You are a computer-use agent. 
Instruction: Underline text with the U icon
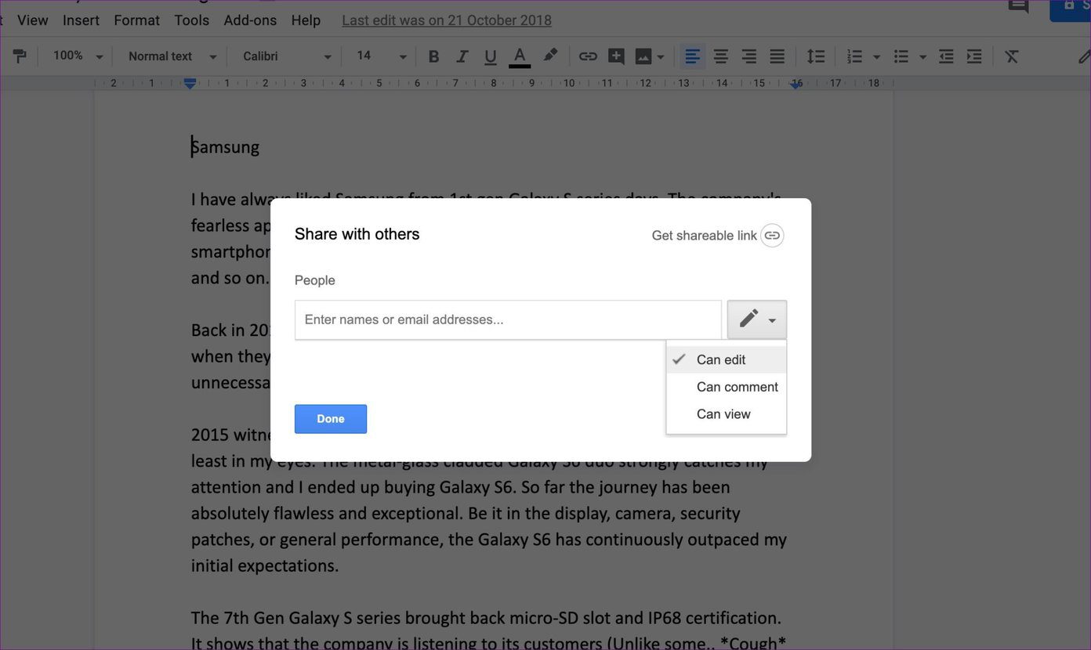pyautogui.click(x=490, y=56)
